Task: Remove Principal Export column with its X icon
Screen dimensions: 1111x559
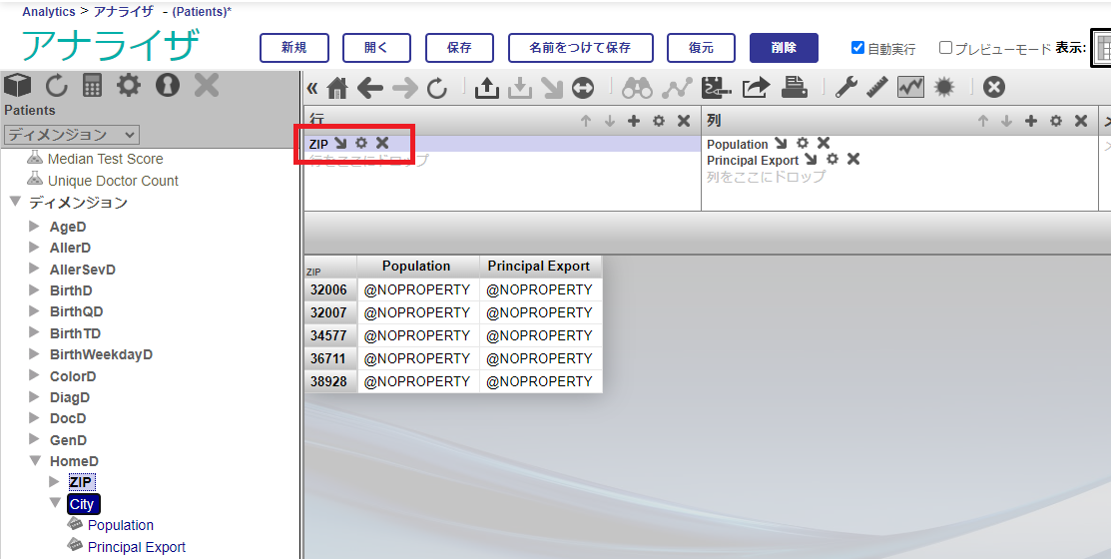Action: 853,160
